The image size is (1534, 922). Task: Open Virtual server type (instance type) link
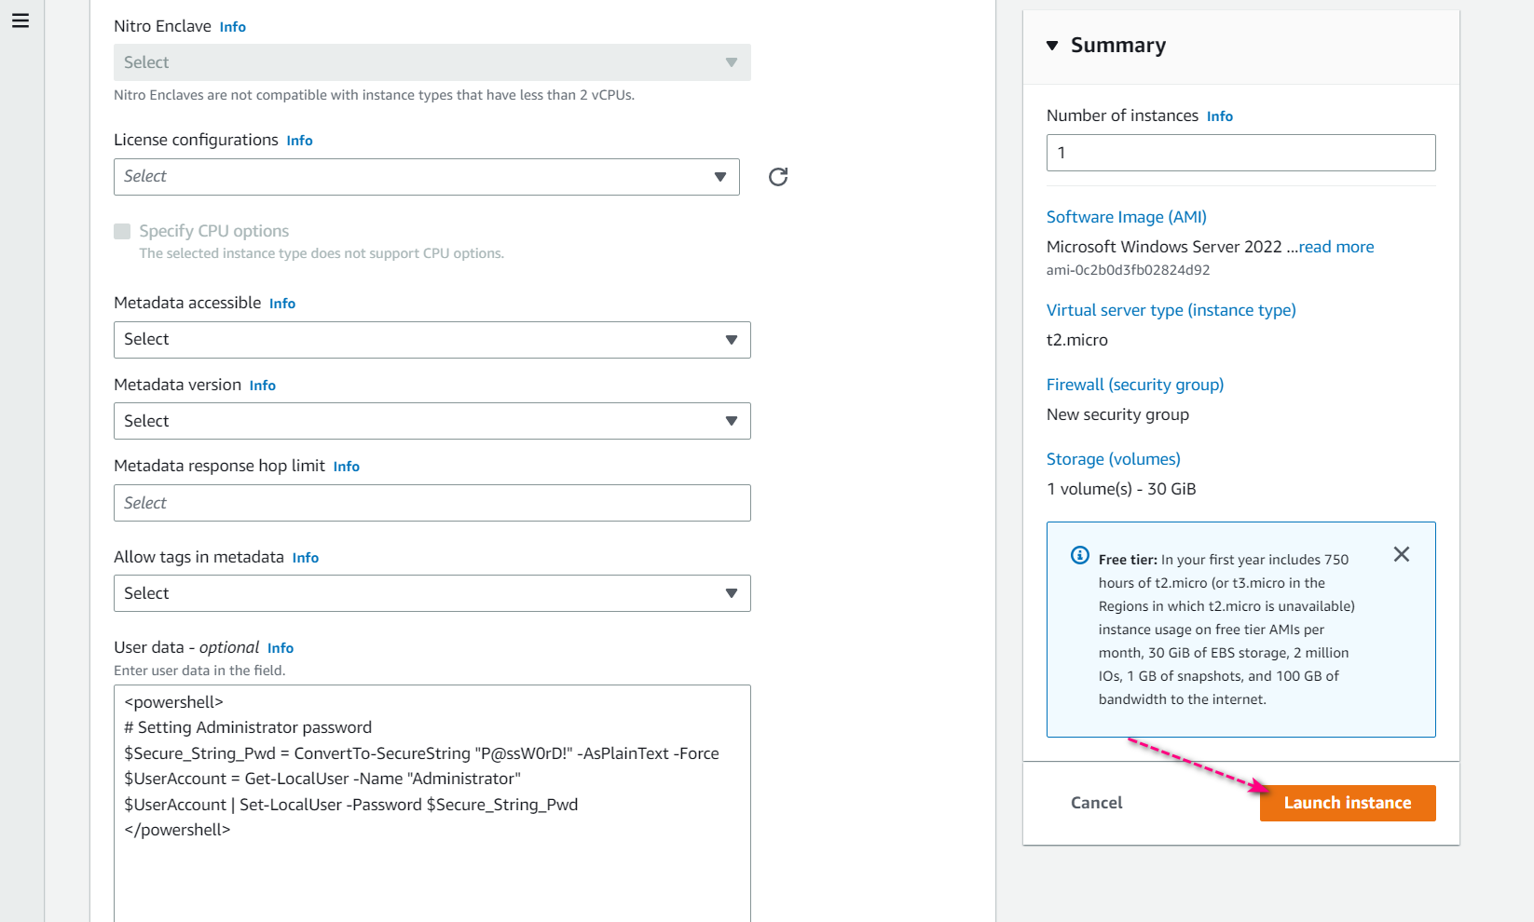pos(1171,310)
